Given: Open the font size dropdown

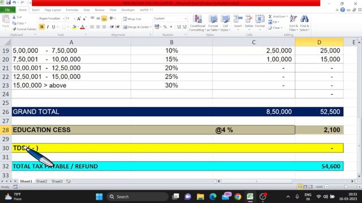Looking at the screenshot, I should (x=74, y=19).
